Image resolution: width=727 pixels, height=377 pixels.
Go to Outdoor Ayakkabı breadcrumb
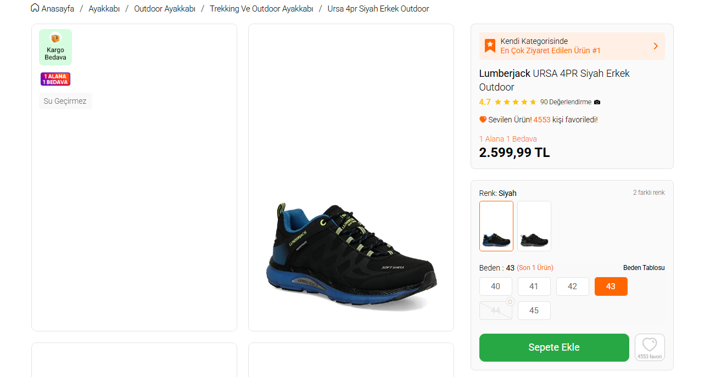click(165, 9)
